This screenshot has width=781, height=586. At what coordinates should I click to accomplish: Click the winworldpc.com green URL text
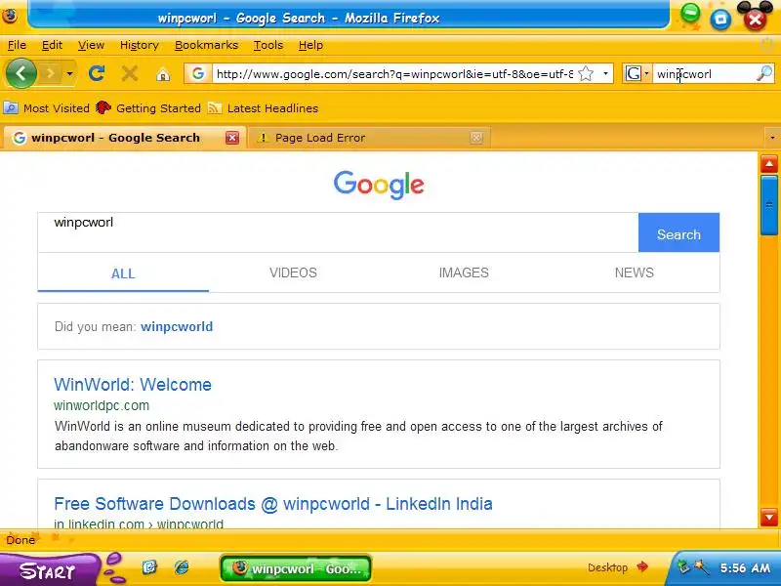pos(102,405)
